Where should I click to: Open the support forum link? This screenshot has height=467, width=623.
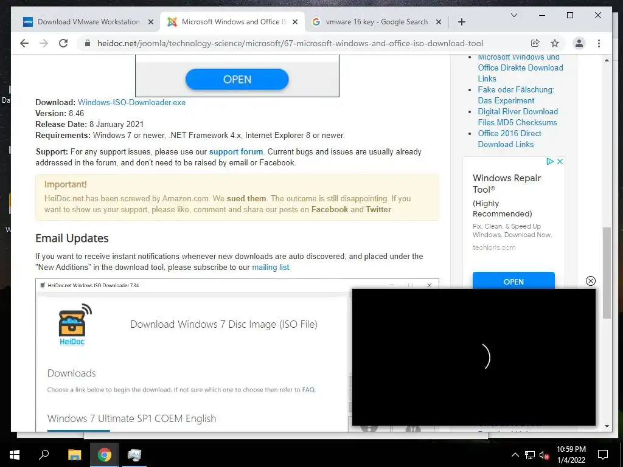(x=236, y=151)
